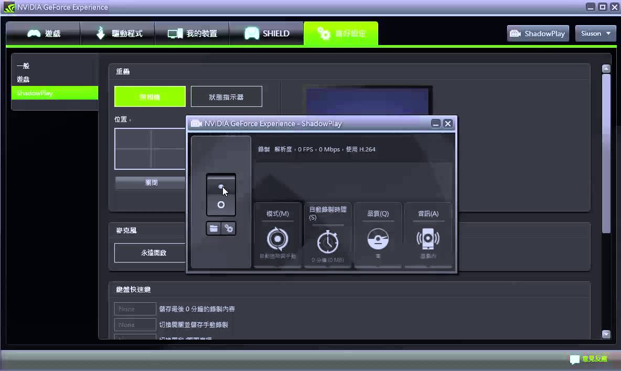The height and width of the screenshot is (371, 621).
Task: Click the scrollbar down arrow
Action: (606, 334)
